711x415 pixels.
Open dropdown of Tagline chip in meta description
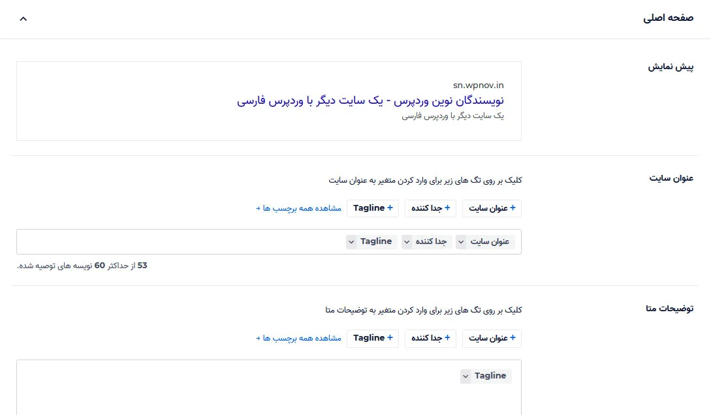tap(466, 376)
